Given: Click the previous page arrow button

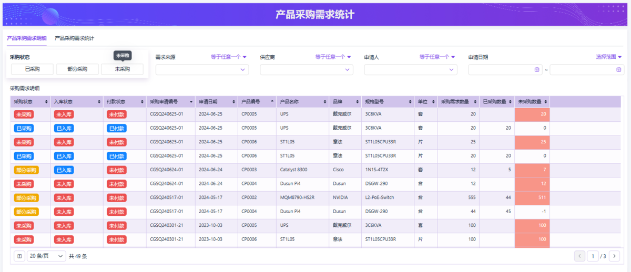Looking at the screenshot, I should pyautogui.click(x=580, y=256).
